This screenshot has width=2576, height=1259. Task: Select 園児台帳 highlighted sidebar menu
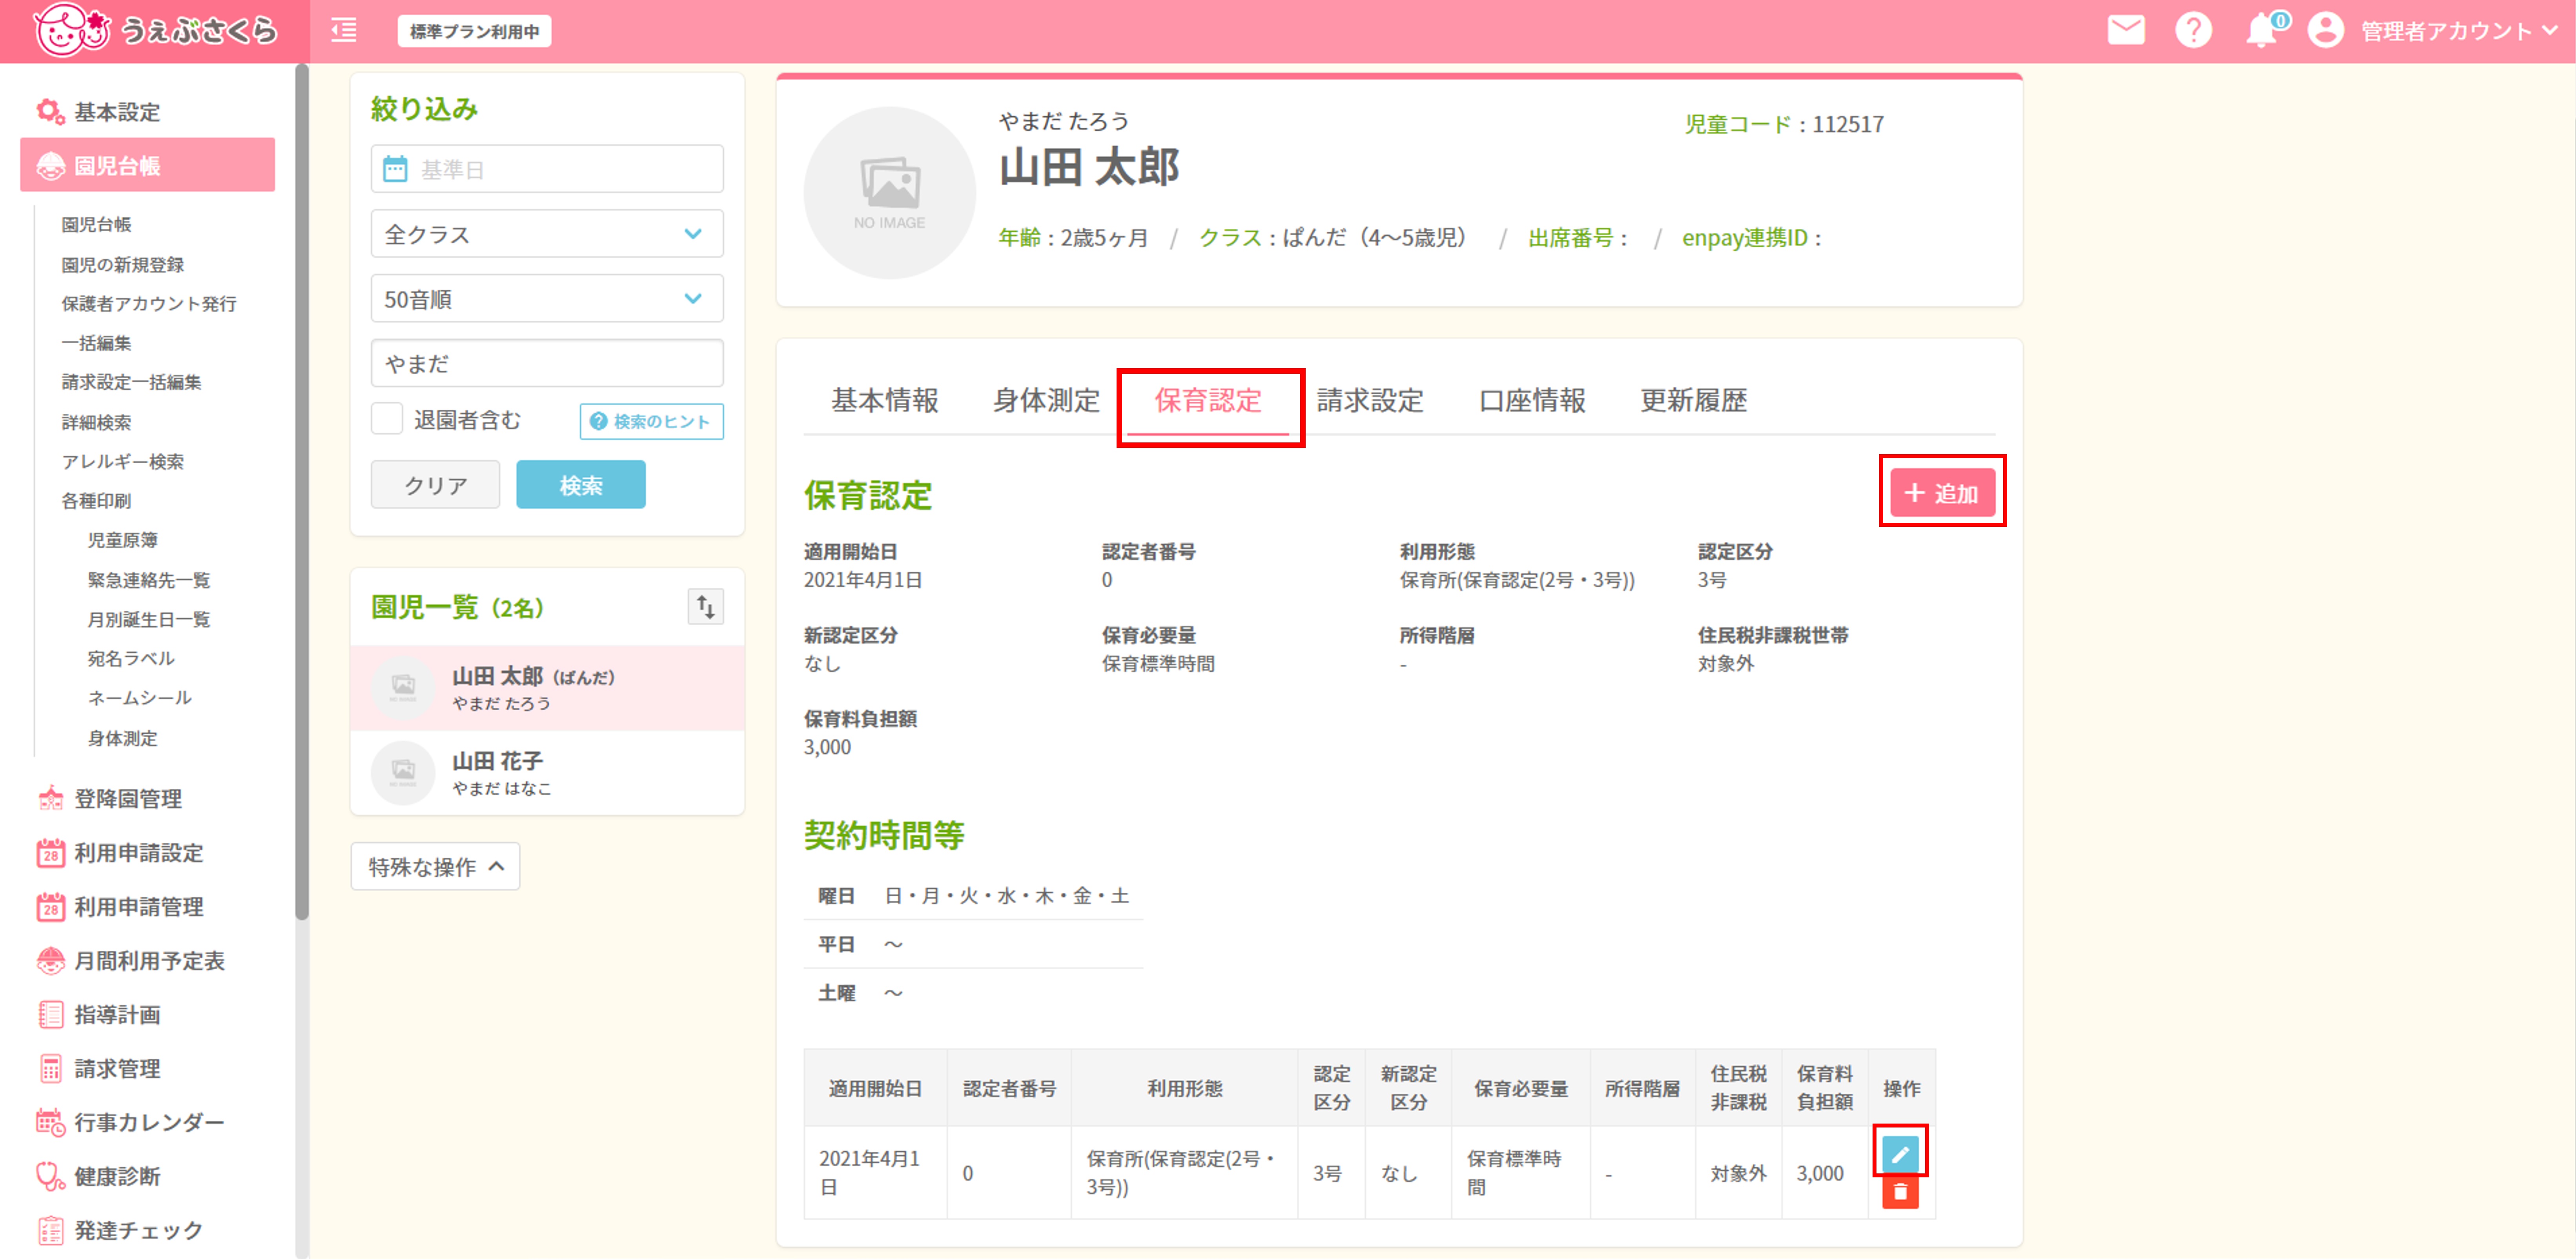147,165
